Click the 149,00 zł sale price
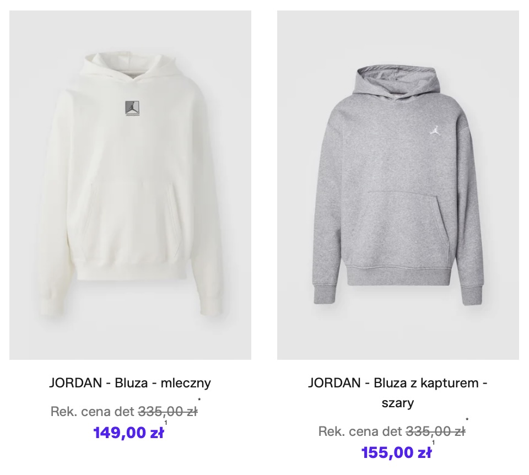The image size is (529, 475). [x=128, y=433]
